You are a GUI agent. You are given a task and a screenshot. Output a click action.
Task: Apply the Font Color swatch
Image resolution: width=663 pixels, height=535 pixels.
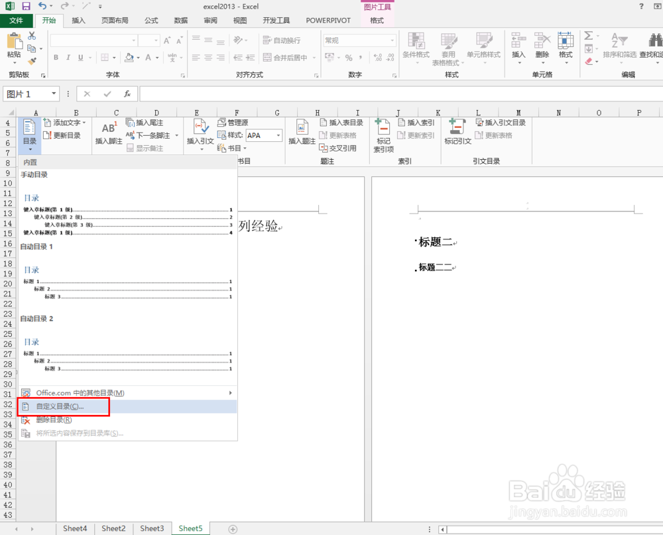click(x=148, y=58)
